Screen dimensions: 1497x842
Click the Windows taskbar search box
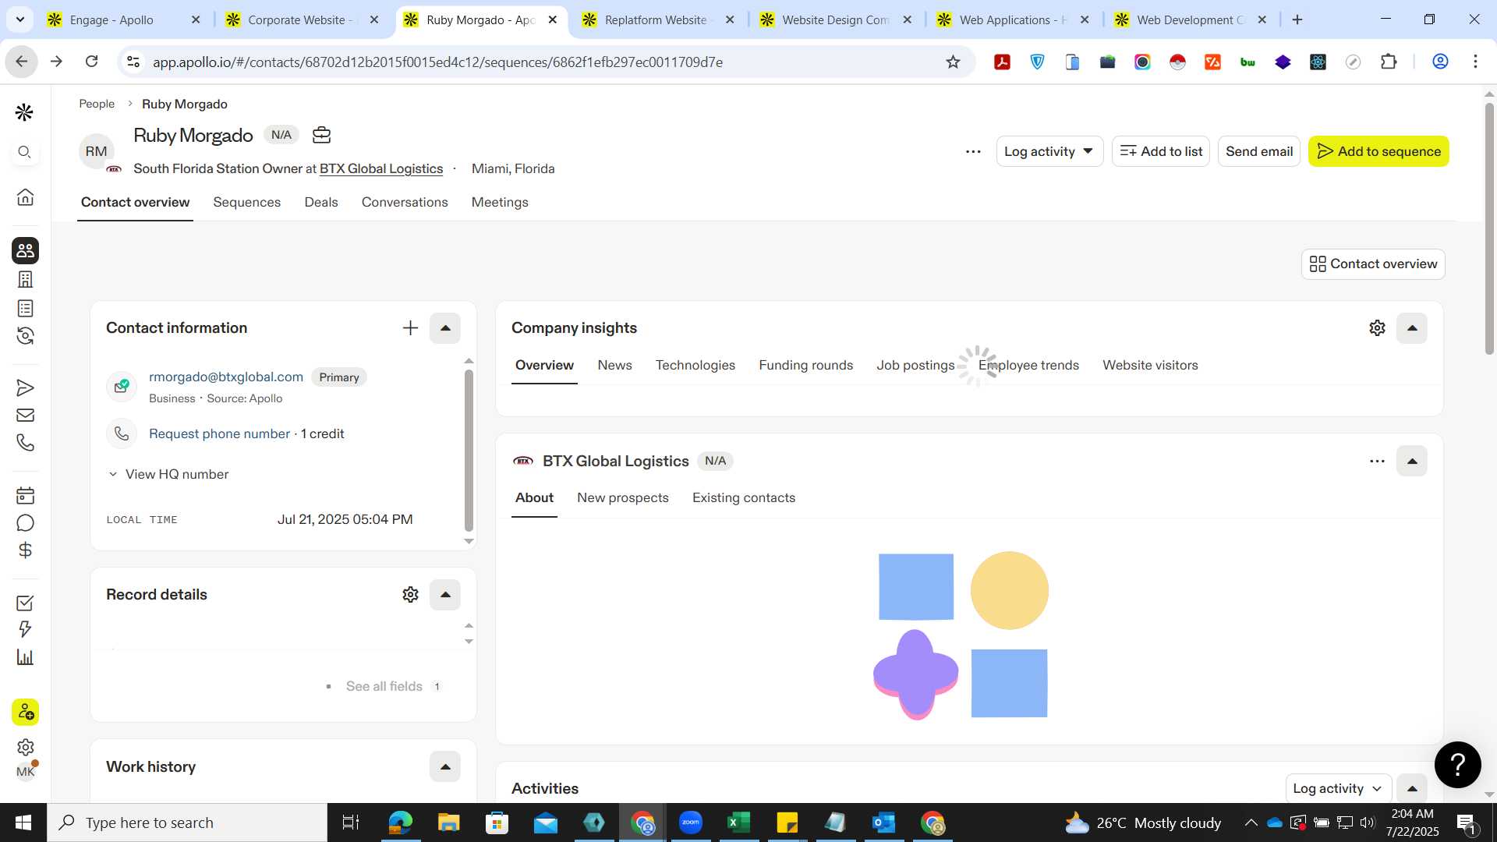(x=187, y=823)
